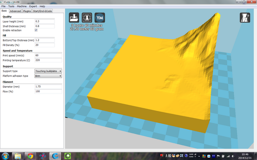The width and height of the screenshot is (257, 160).
Task: Click the Cura taskbar icon
Action: 55,156
